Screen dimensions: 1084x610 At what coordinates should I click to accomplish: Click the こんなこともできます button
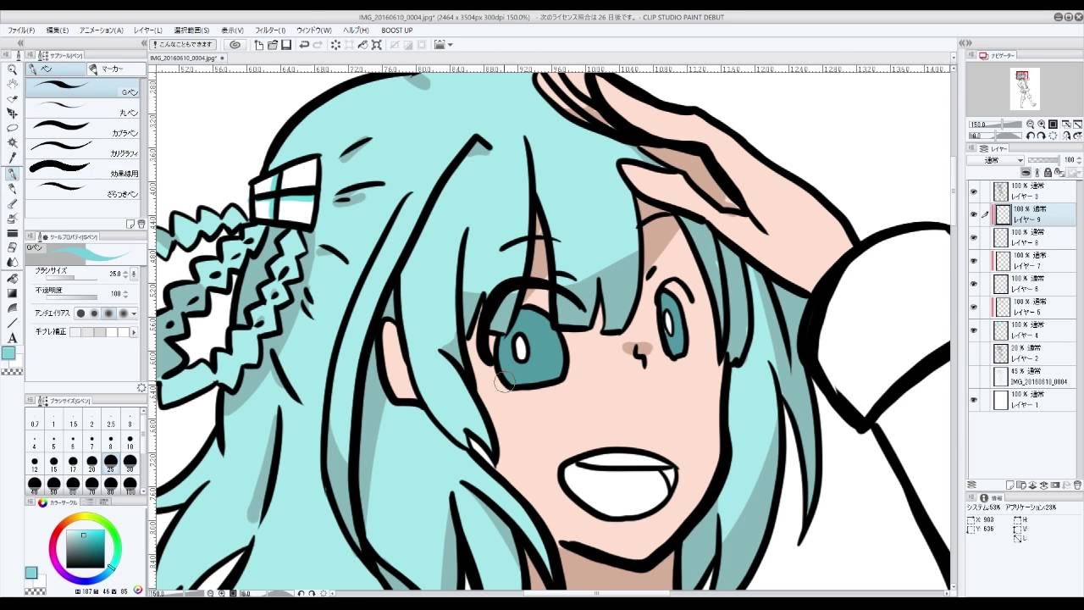coord(185,45)
